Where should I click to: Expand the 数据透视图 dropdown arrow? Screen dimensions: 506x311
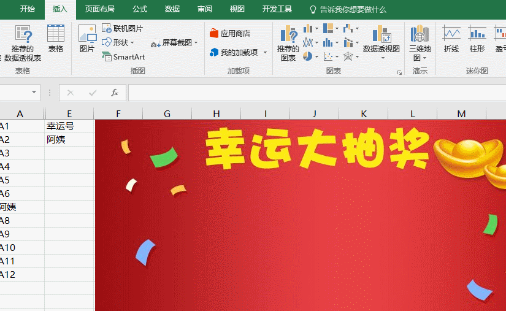coord(383,58)
